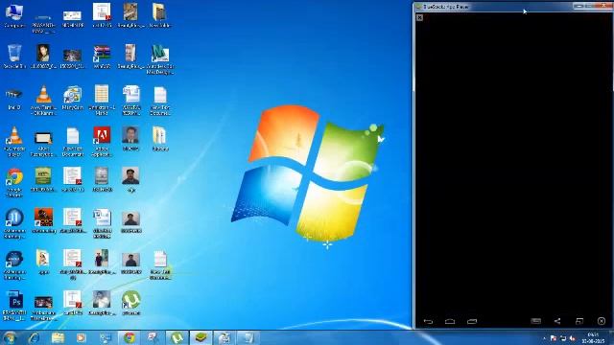Open the Windows Start menu
The width and height of the screenshot is (614, 345).
coord(10,337)
